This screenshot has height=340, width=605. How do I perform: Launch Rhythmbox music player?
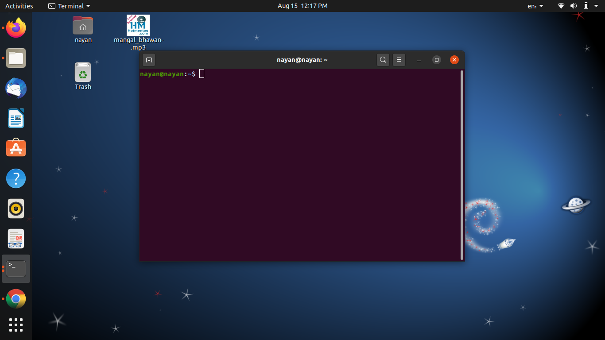tap(16, 208)
